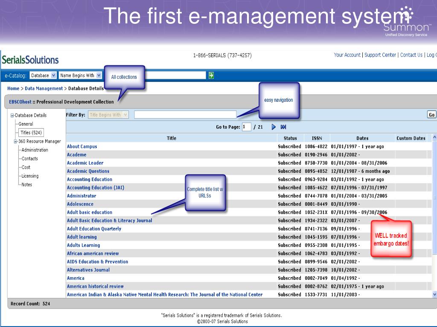Click the Custom Dates column header
437x327 pixels.
click(411, 138)
